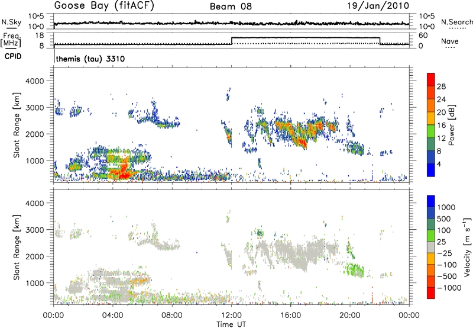The width and height of the screenshot is (473, 328).
Task: Click the gray -25 to 25 Velocity colorbar segment
Action: pyautogui.click(x=431, y=247)
